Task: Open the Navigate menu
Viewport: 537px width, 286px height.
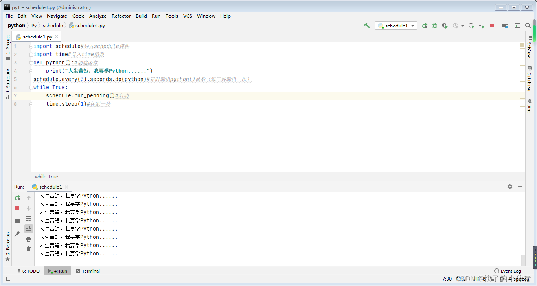Action: [x=57, y=16]
